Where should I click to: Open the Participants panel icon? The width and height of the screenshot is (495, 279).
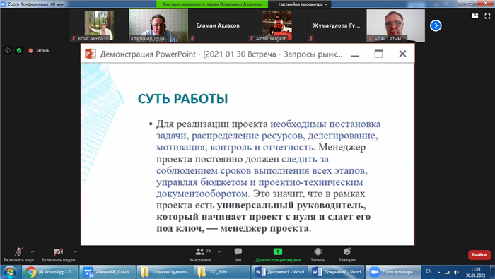tap(200, 252)
